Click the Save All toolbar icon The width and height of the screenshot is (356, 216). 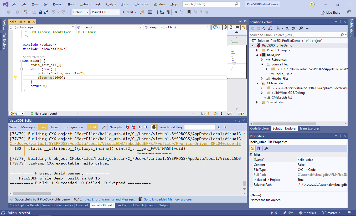45,12
